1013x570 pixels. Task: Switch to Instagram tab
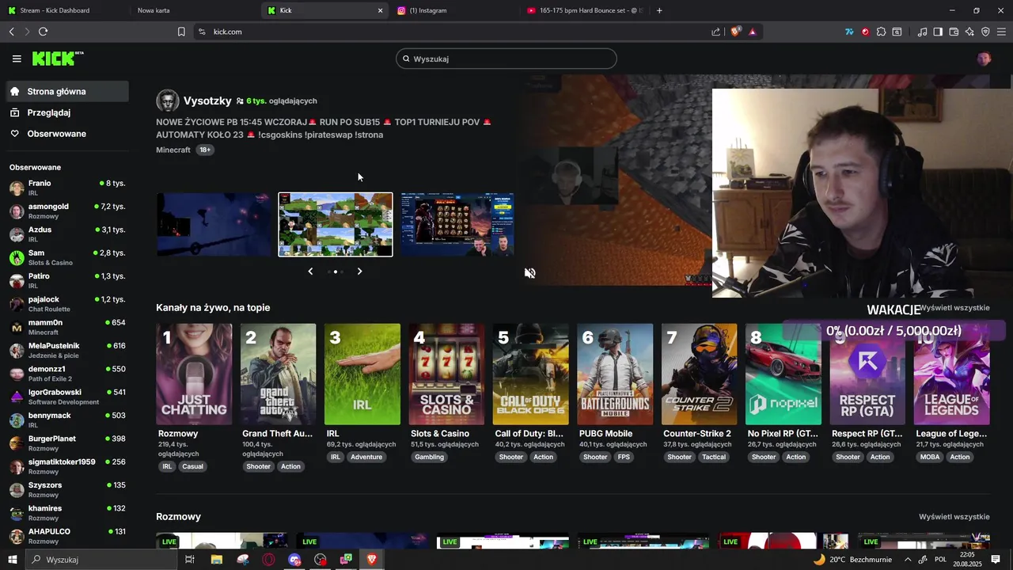click(455, 10)
